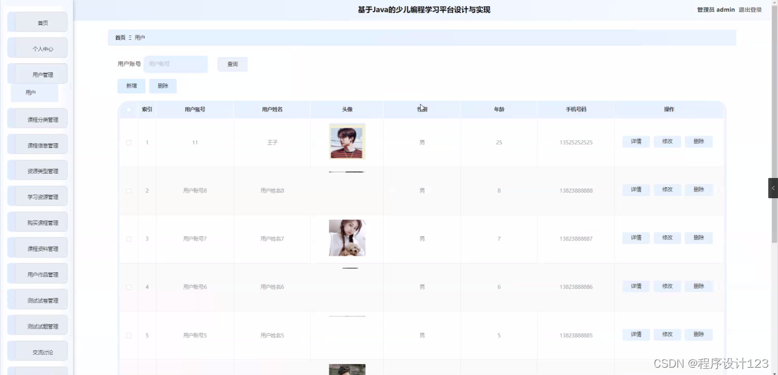Open 资源类型管理 sidebar section
Viewport: 778px width, 375px height.
pos(37,171)
